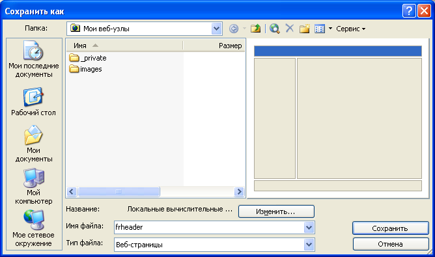
Task: Select the _private folder
Action: (88, 58)
